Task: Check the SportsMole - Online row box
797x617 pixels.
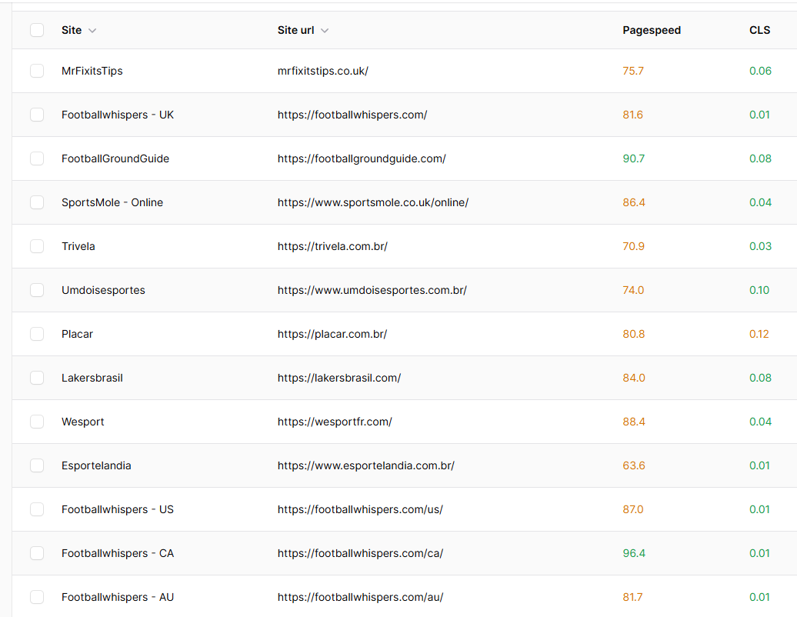Action: pyautogui.click(x=37, y=202)
